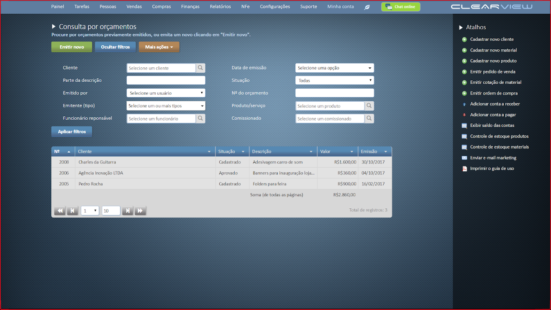
Task: Open the Chat online button
Action: click(x=400, y=7)
